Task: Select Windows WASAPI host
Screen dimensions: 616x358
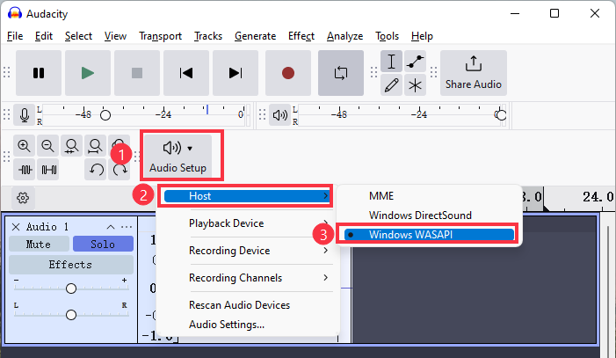Action: point(429,235)
